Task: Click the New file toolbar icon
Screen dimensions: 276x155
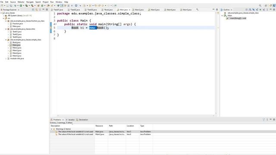Action: [2, 6]
